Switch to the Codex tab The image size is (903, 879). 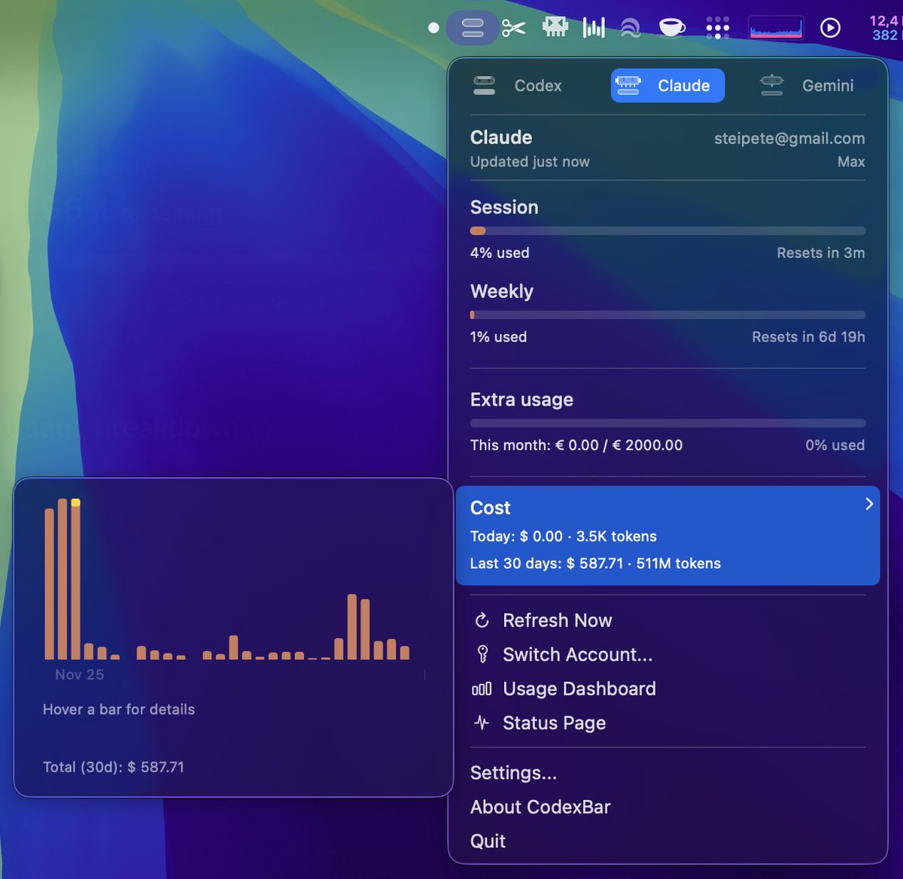pos(518,86)
